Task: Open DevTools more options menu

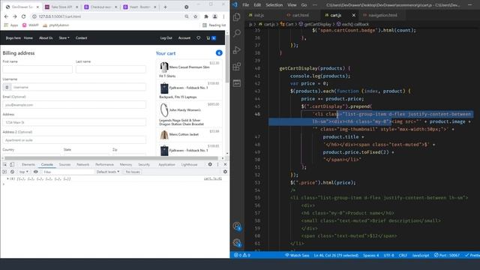Action: coord(217,164)
